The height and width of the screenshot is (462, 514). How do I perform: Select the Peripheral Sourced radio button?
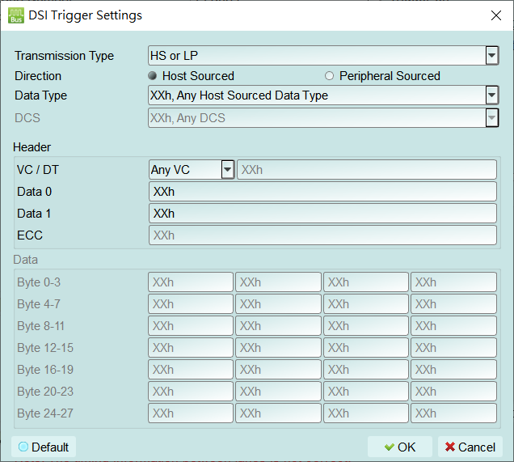329,76
